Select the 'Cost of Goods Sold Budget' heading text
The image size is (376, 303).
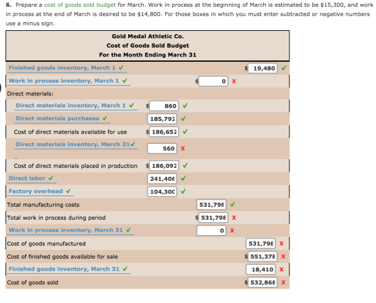click(148, 46)
